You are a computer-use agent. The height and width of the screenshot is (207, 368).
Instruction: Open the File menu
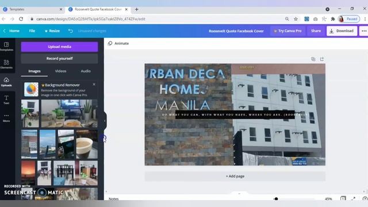[x=32, y=30]
